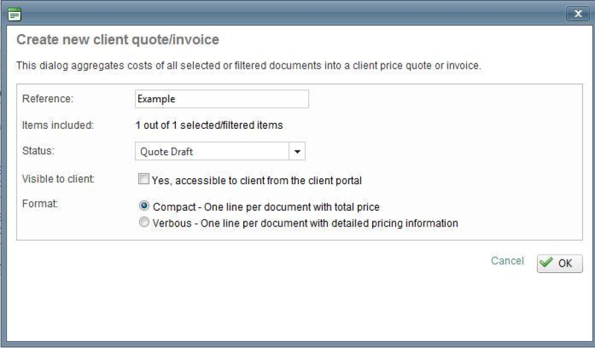
Task: Click the "Create new client quote/invoice" heading
Action: pos(118,40)
